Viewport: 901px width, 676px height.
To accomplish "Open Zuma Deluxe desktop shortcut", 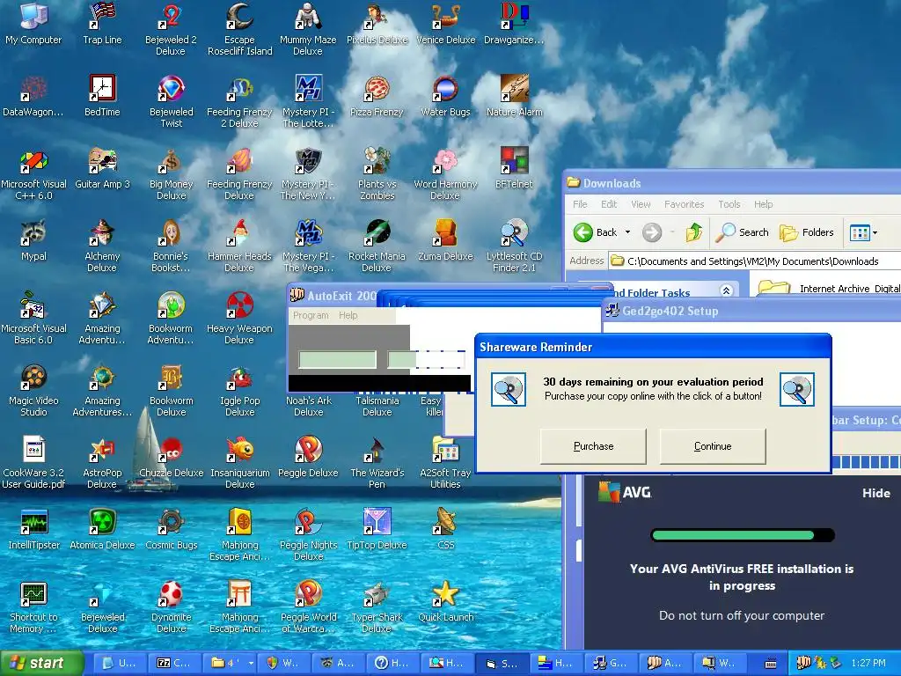I will [445, 241].
